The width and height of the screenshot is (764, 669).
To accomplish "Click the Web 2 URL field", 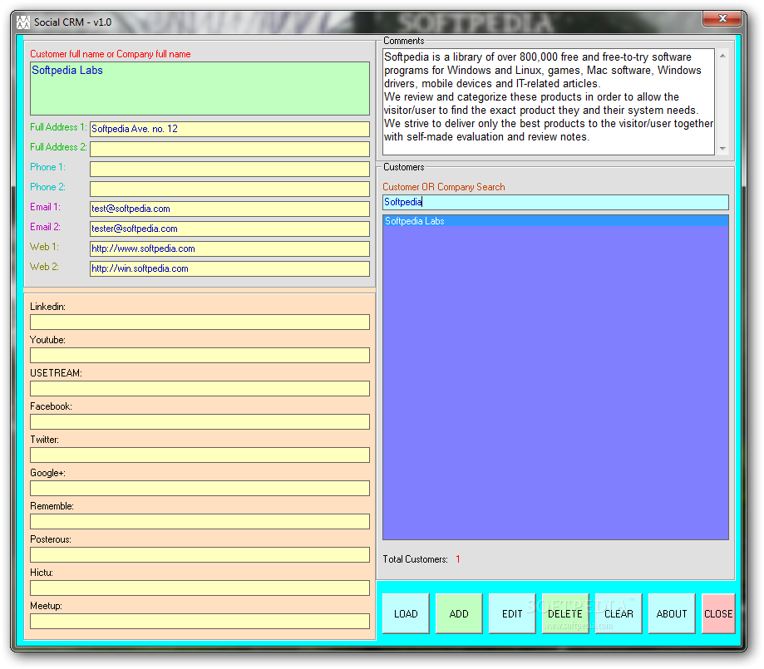I will tap(229, 268).
